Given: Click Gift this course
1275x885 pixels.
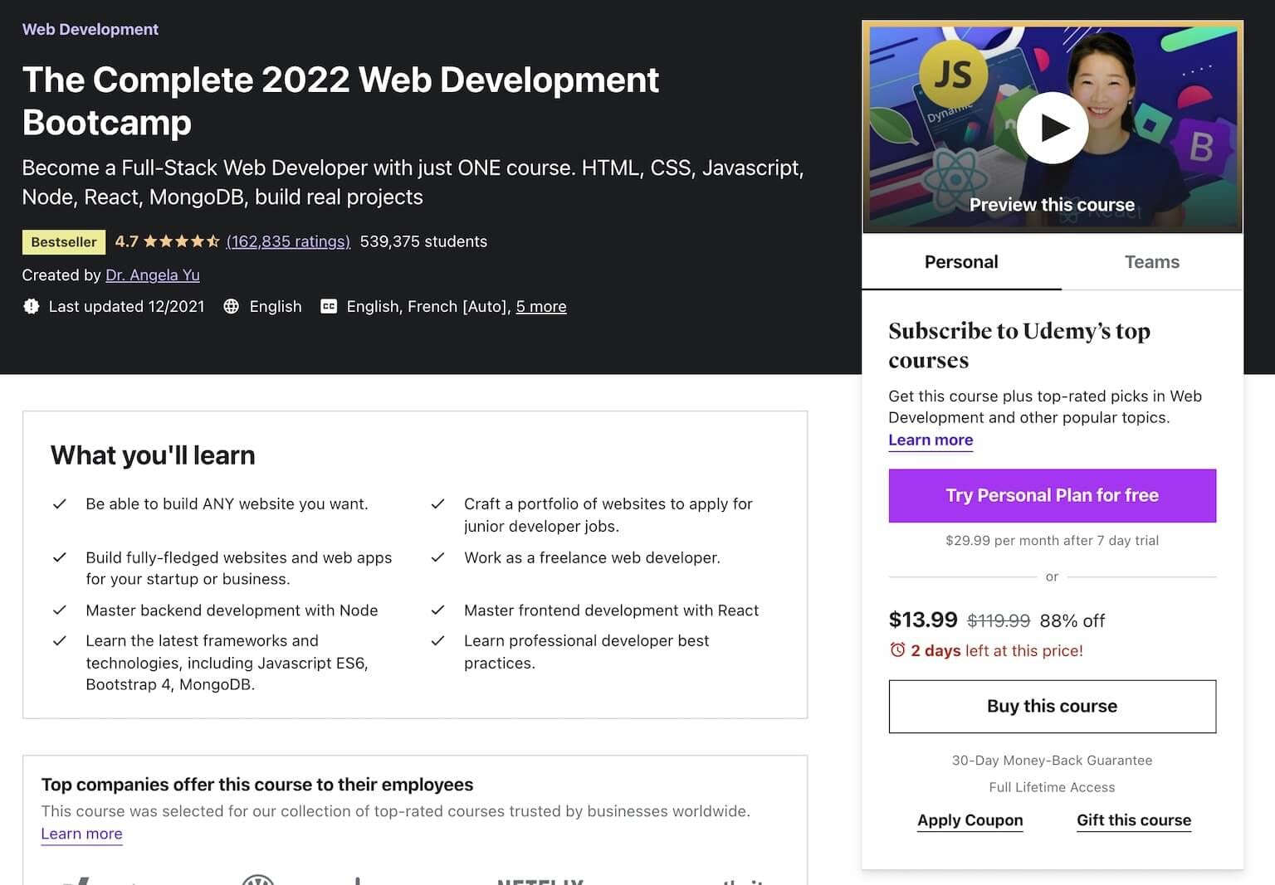Looking at the screenshot, I should [x=1133, y=819].
